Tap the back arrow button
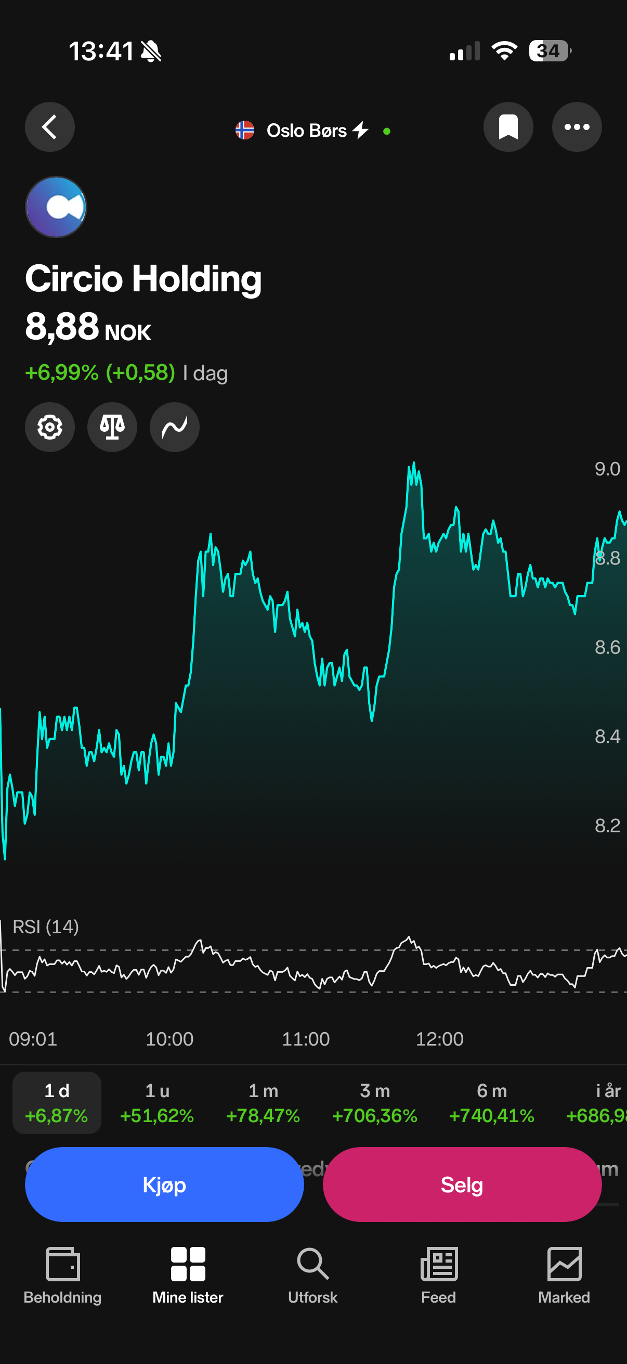Screen dimensions: 627x1364 (x=50, y=127)
